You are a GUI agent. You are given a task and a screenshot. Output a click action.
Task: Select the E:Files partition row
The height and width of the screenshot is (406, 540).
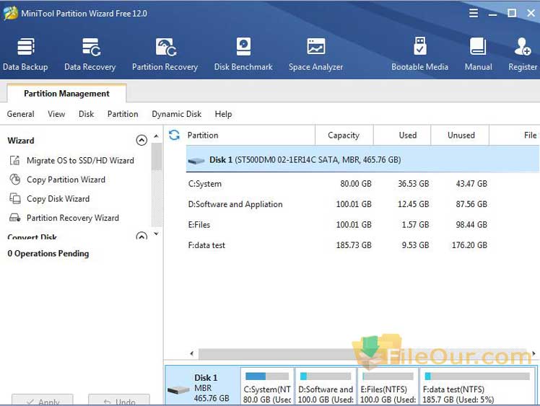362,225
